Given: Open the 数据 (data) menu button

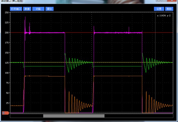Looking at the screenshot, I should 27,9.
